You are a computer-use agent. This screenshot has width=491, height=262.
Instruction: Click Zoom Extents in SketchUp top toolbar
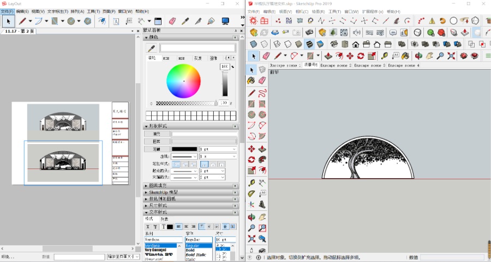pyautogui.click(x=451, y=56)
